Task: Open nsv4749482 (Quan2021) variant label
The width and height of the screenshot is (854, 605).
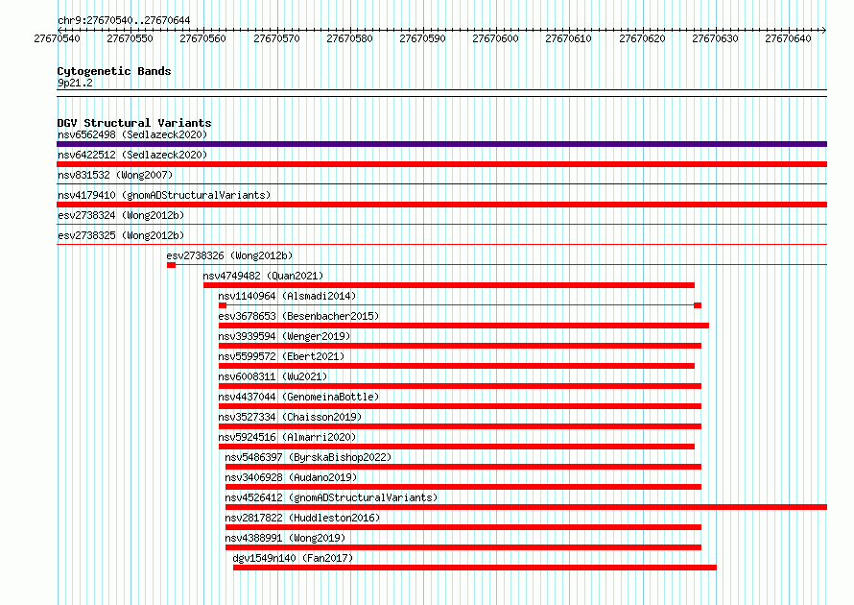Action: 263,276
